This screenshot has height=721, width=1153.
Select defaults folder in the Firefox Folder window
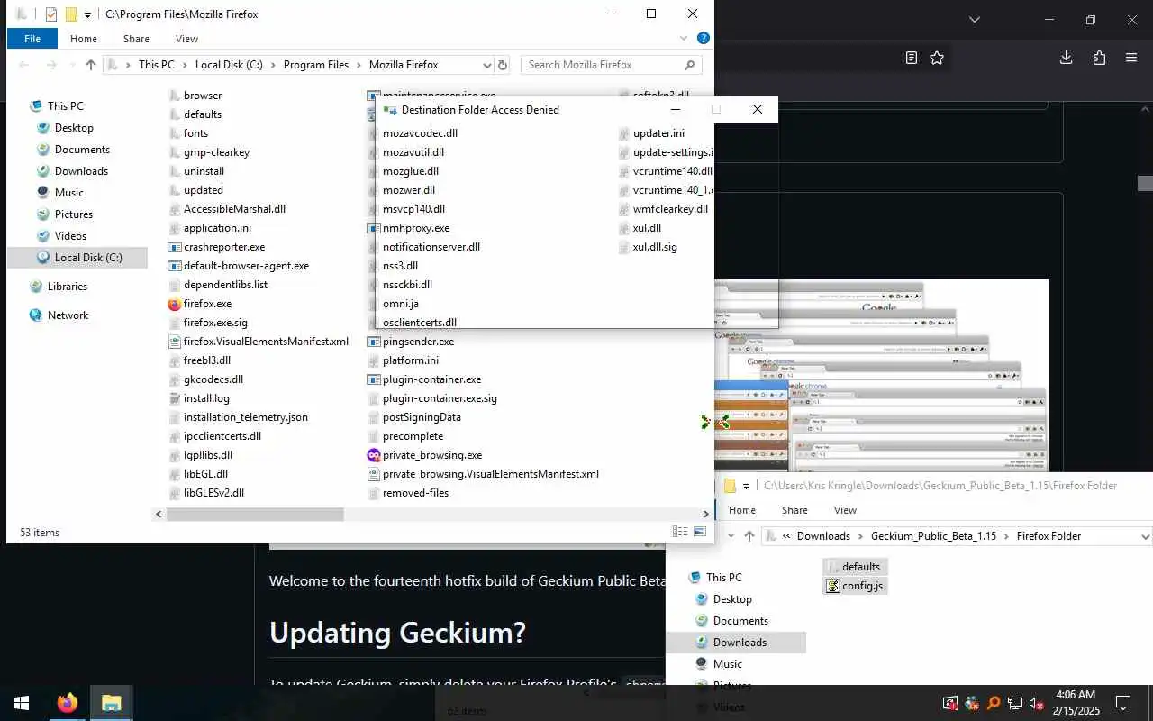click(853, 567)
